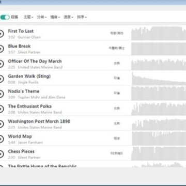
Task: Play the track Blue Break
Action: (1, 49)
